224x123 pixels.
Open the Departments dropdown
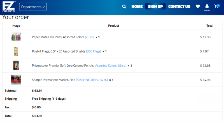(33, 7)
